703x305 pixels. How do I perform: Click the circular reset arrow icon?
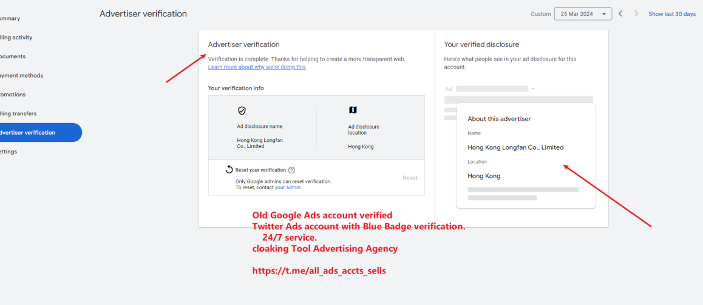(x=229, y=170)
